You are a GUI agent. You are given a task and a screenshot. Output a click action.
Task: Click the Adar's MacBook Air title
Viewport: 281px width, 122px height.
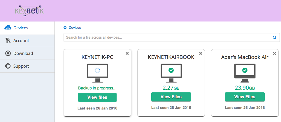pos(245,57)
